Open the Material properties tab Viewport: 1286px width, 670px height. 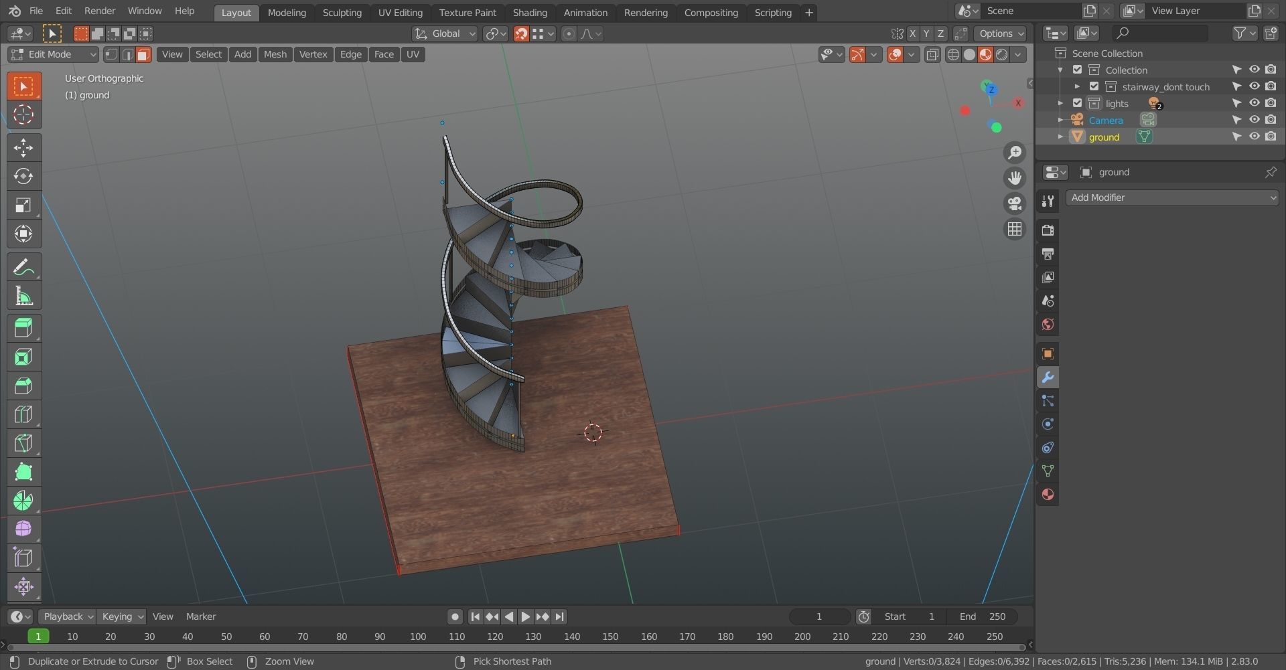coord(1048,495)
